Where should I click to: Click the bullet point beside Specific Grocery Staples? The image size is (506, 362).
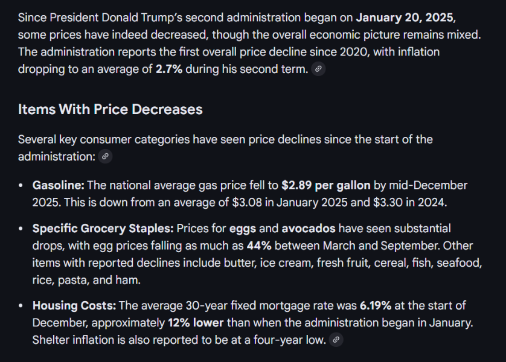pyautogui.click(x=21, y=229)
